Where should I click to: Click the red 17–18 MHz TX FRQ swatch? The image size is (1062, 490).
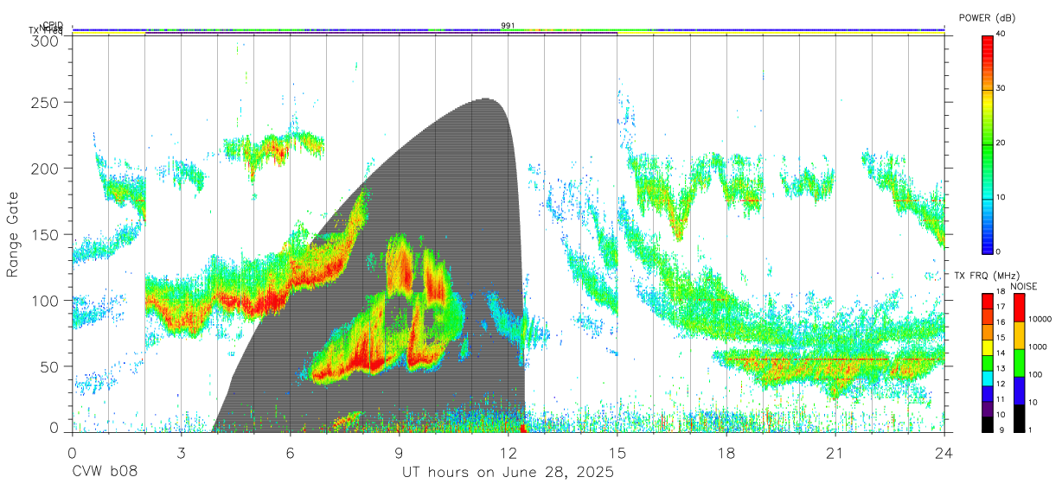pyautogui.click(x=988, y=302)
